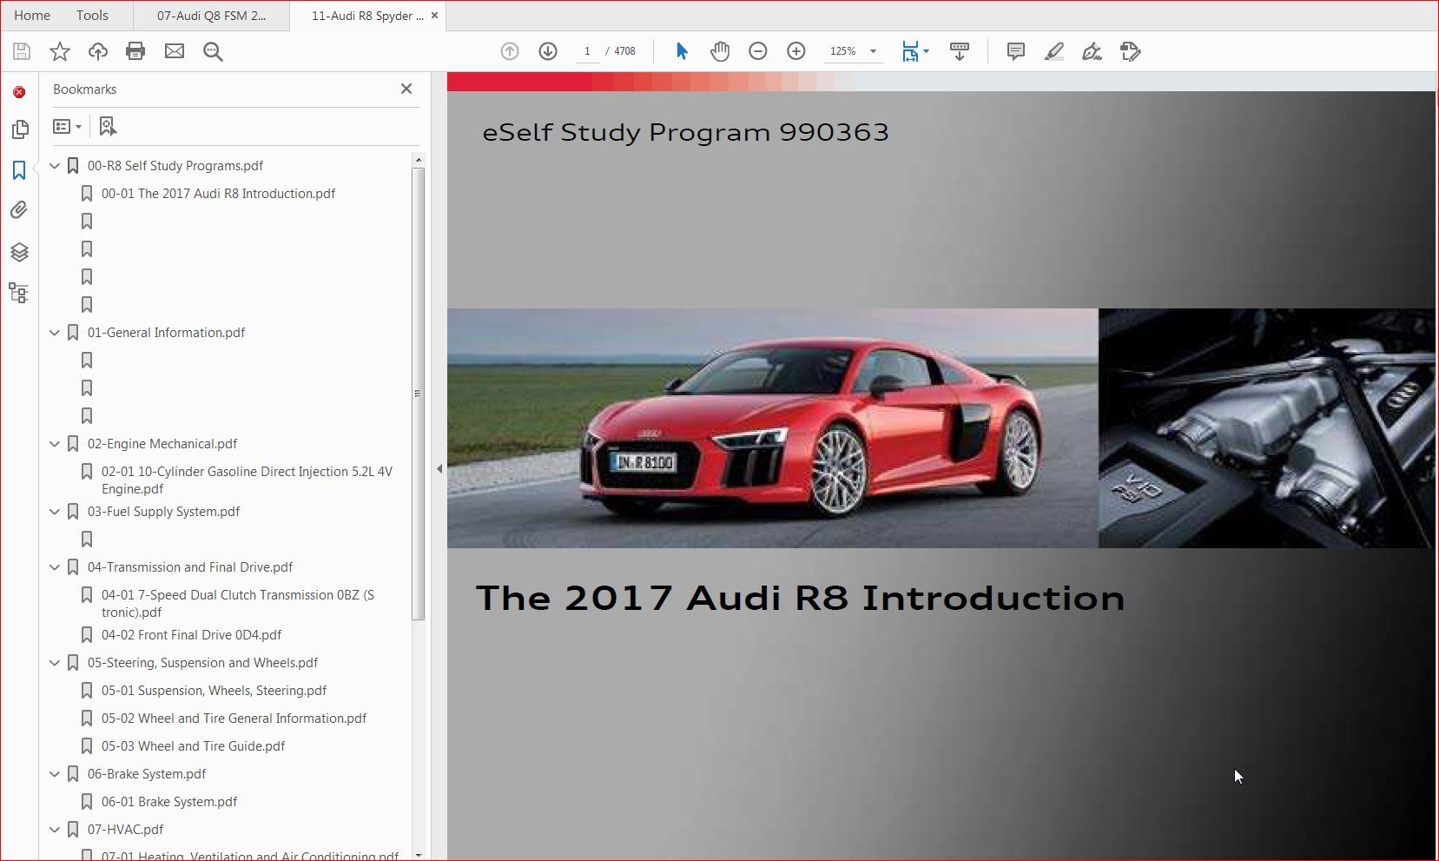Switch to 07-Audi Q8 FSM document tab
1439x861 pixels.
[211, 16]
